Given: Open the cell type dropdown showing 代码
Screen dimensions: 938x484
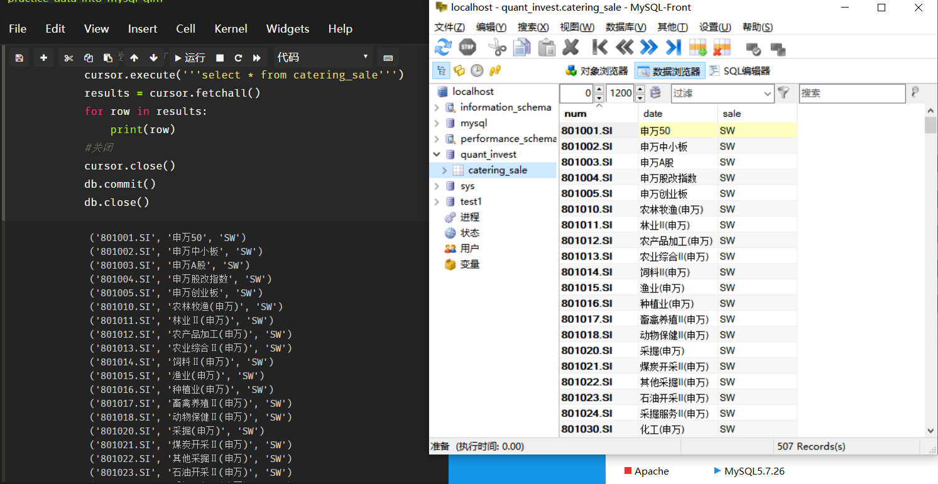Looking at the screenshot, I should tap(322, 57).
